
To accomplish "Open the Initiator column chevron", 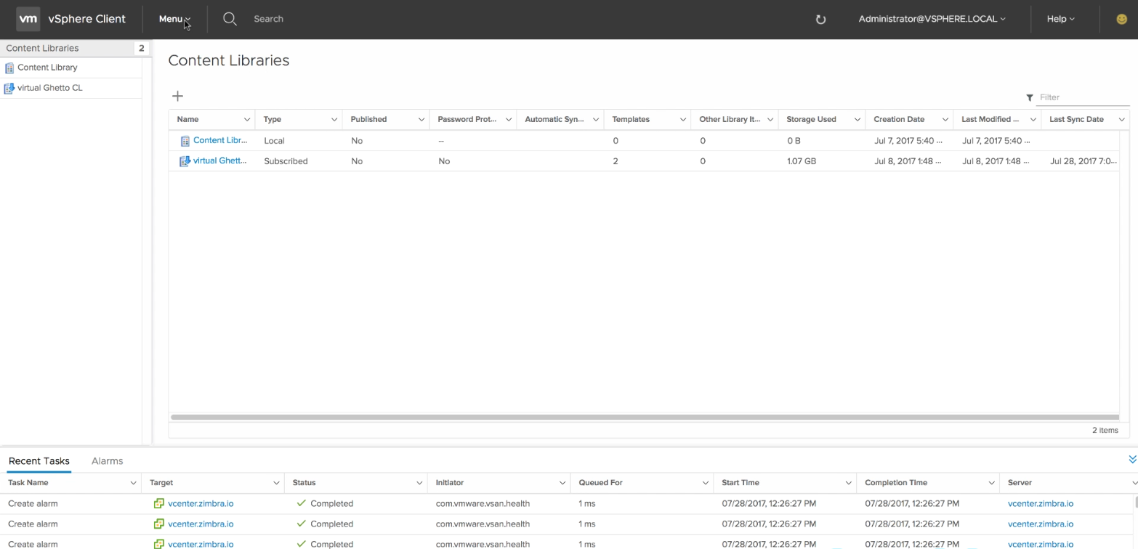I will tap(562, 483).
